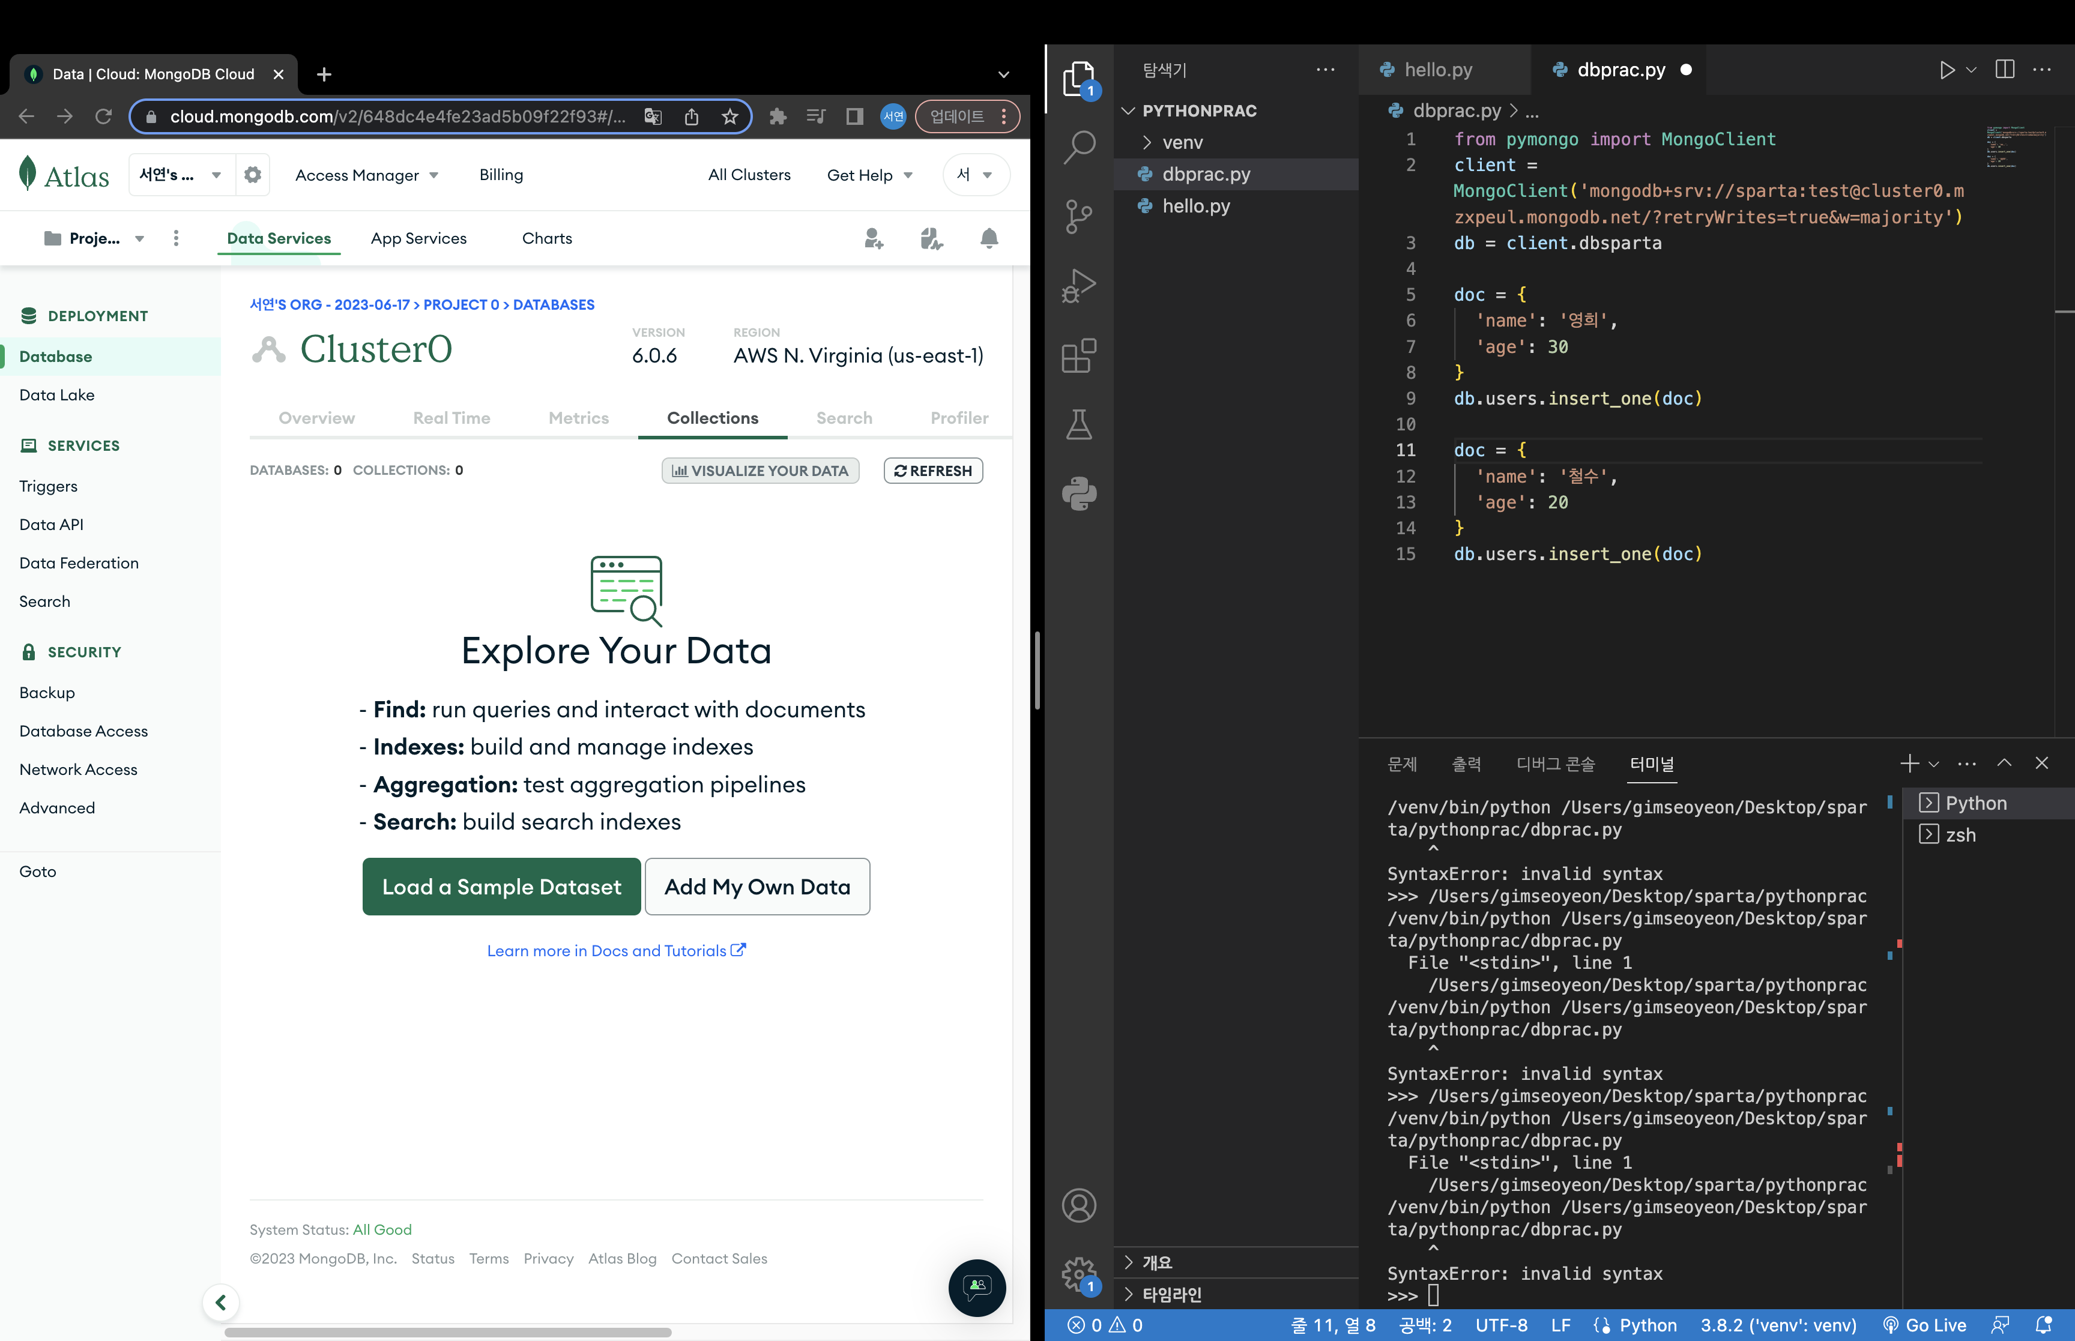Screen dimensions: 2075x1341
Task: Add a new terminal with the plus icon
Action: click(1909, 764)
